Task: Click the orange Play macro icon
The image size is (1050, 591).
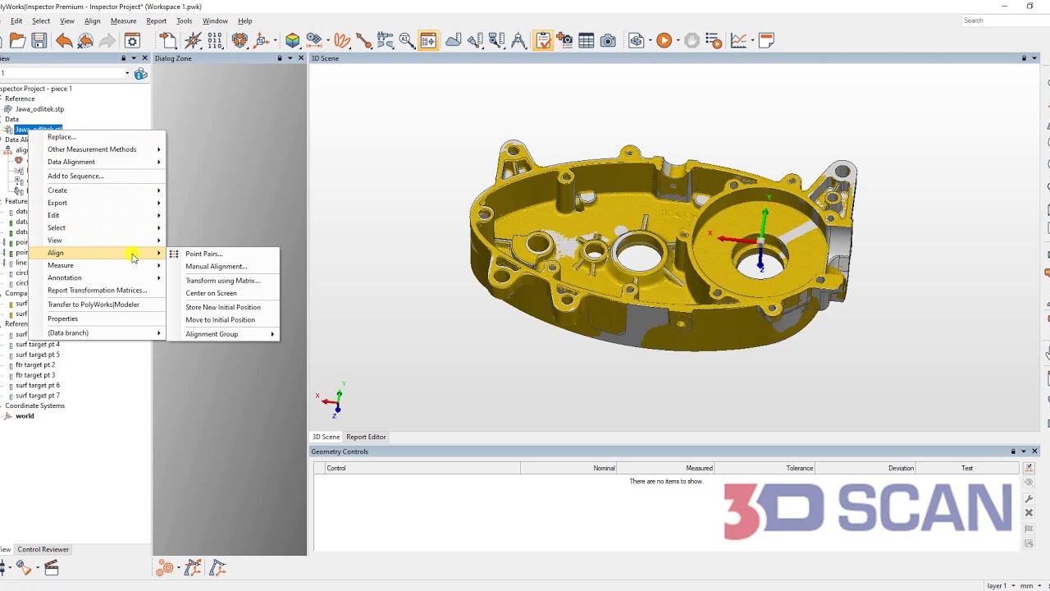Action: point(663,39)
